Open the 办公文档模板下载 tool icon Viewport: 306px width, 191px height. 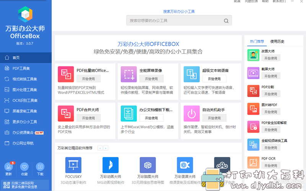129,113
